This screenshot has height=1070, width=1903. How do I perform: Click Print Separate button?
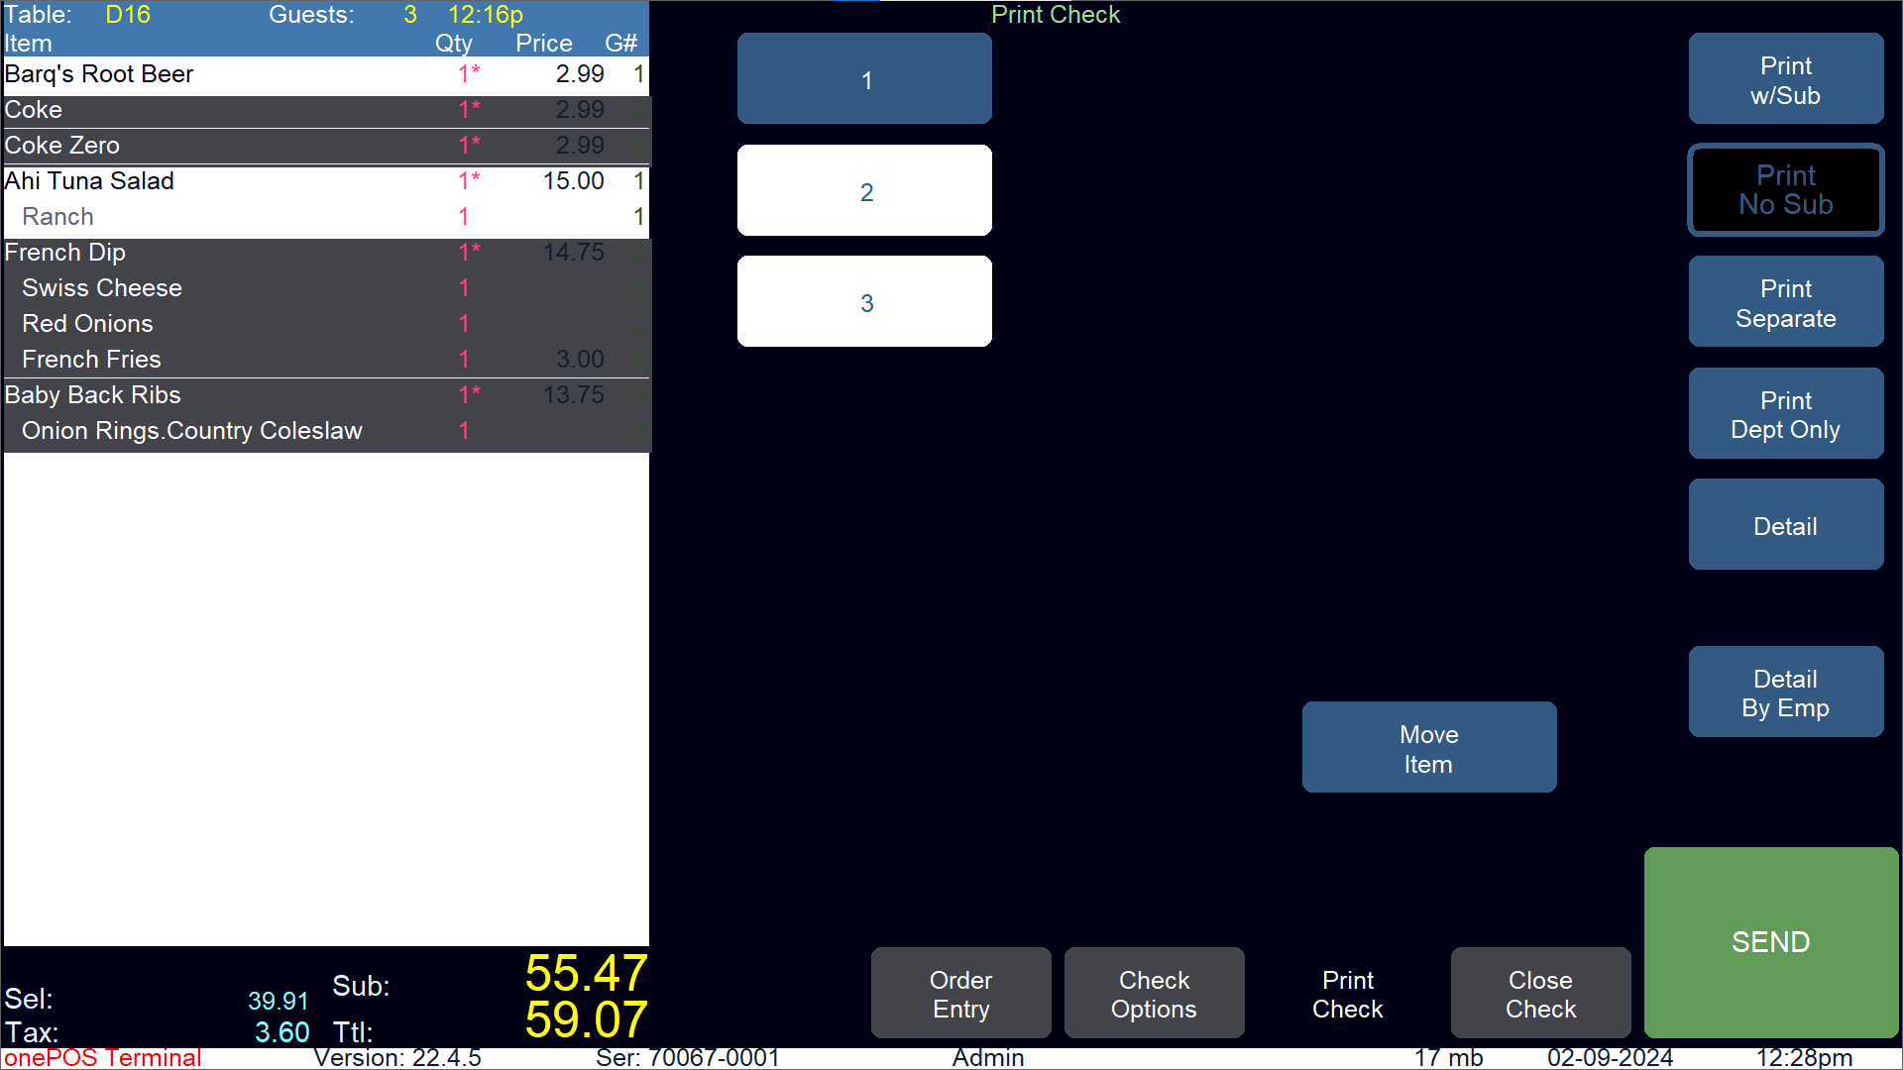pos(1785,302)
